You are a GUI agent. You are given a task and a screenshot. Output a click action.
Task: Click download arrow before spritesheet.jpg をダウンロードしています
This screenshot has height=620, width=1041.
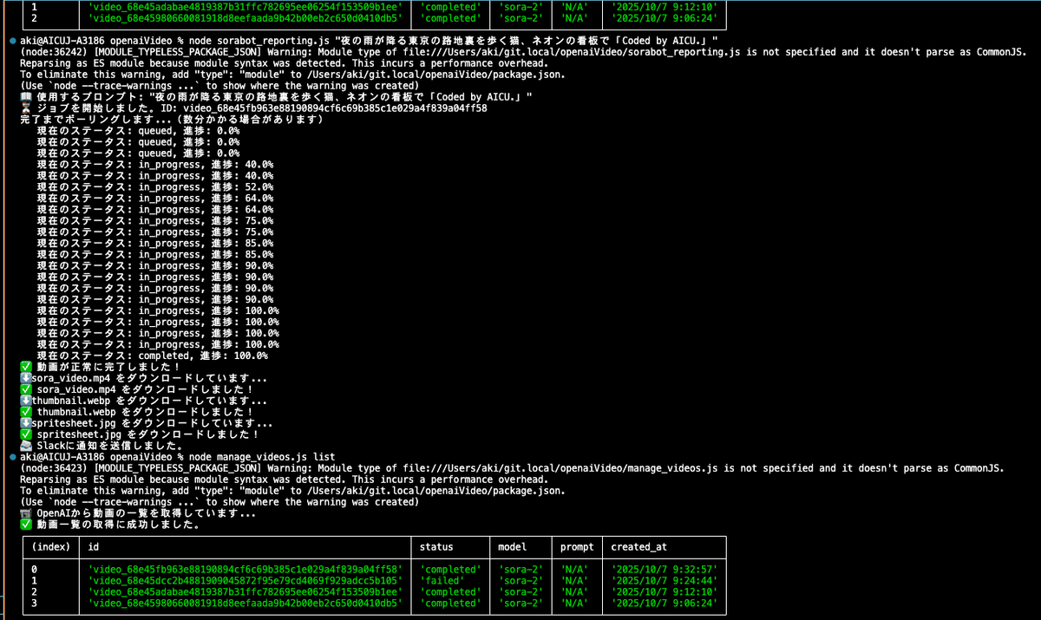tap(25, 423)
